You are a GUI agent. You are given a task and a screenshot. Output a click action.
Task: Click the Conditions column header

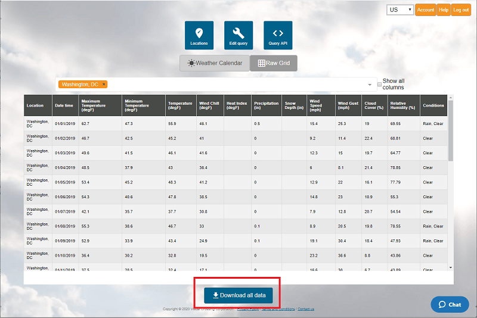[433, 105]
